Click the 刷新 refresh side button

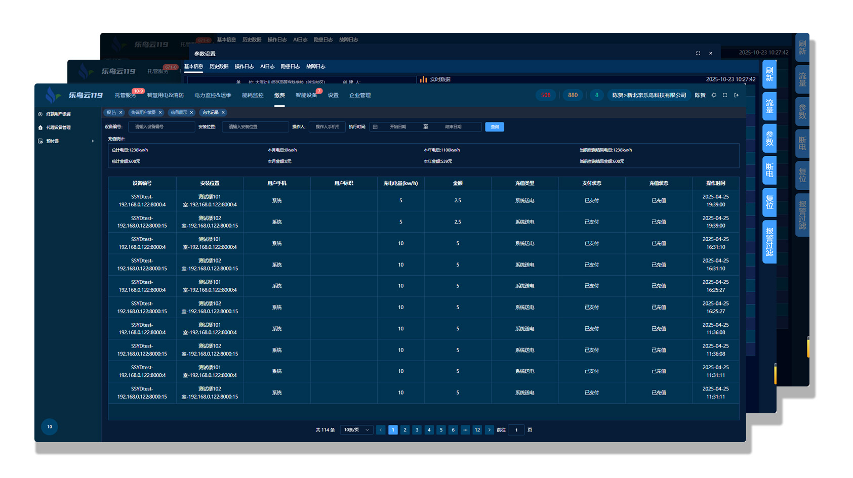[769, 74]
